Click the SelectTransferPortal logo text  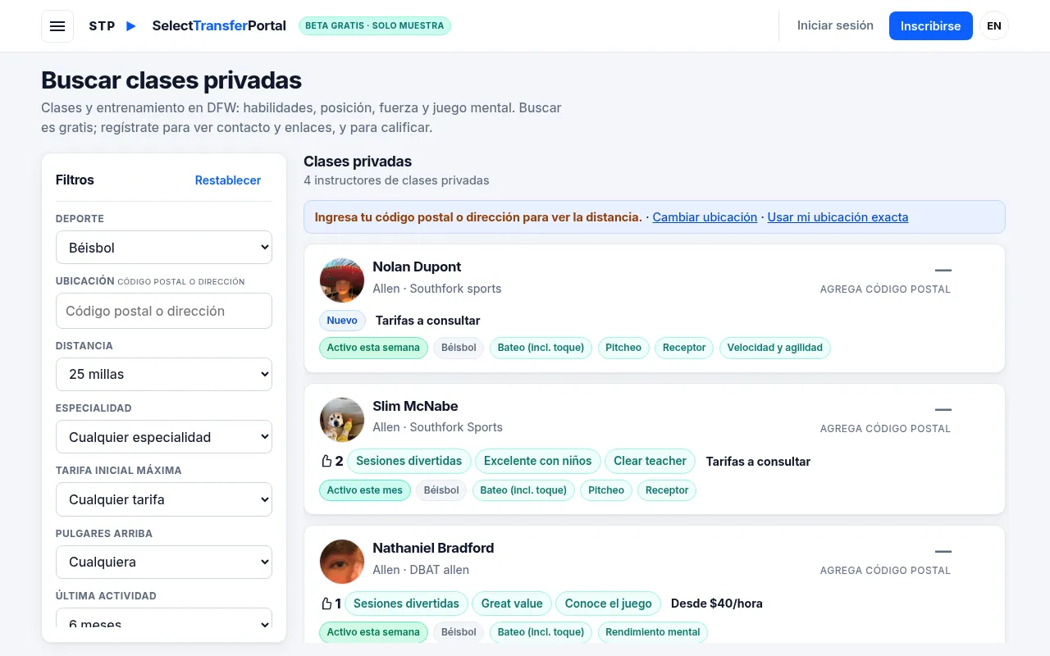[219, 26]
